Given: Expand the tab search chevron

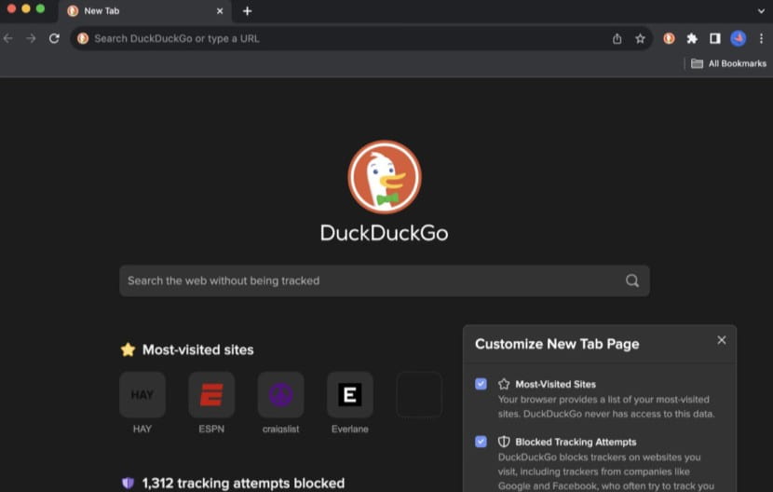Looking at the screenshot, I should (x=761, y=11).
